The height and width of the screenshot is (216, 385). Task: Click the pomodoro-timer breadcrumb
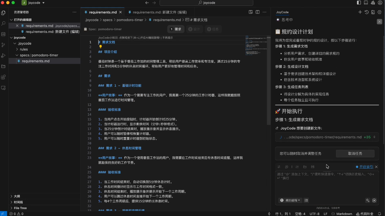pos(130,20)
